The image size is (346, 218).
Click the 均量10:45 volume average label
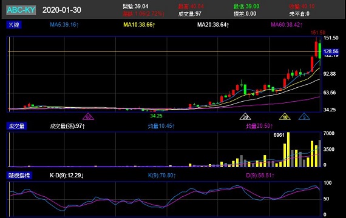pyautogui.click(x=161, y=126)
